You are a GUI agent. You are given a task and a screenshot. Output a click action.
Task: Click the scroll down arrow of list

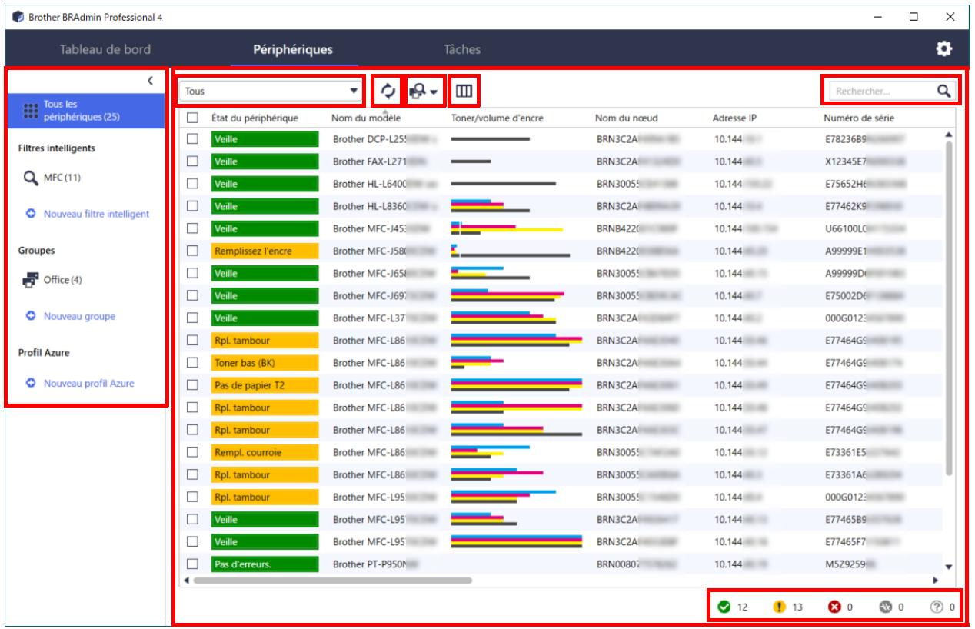[x=948, y=566]
